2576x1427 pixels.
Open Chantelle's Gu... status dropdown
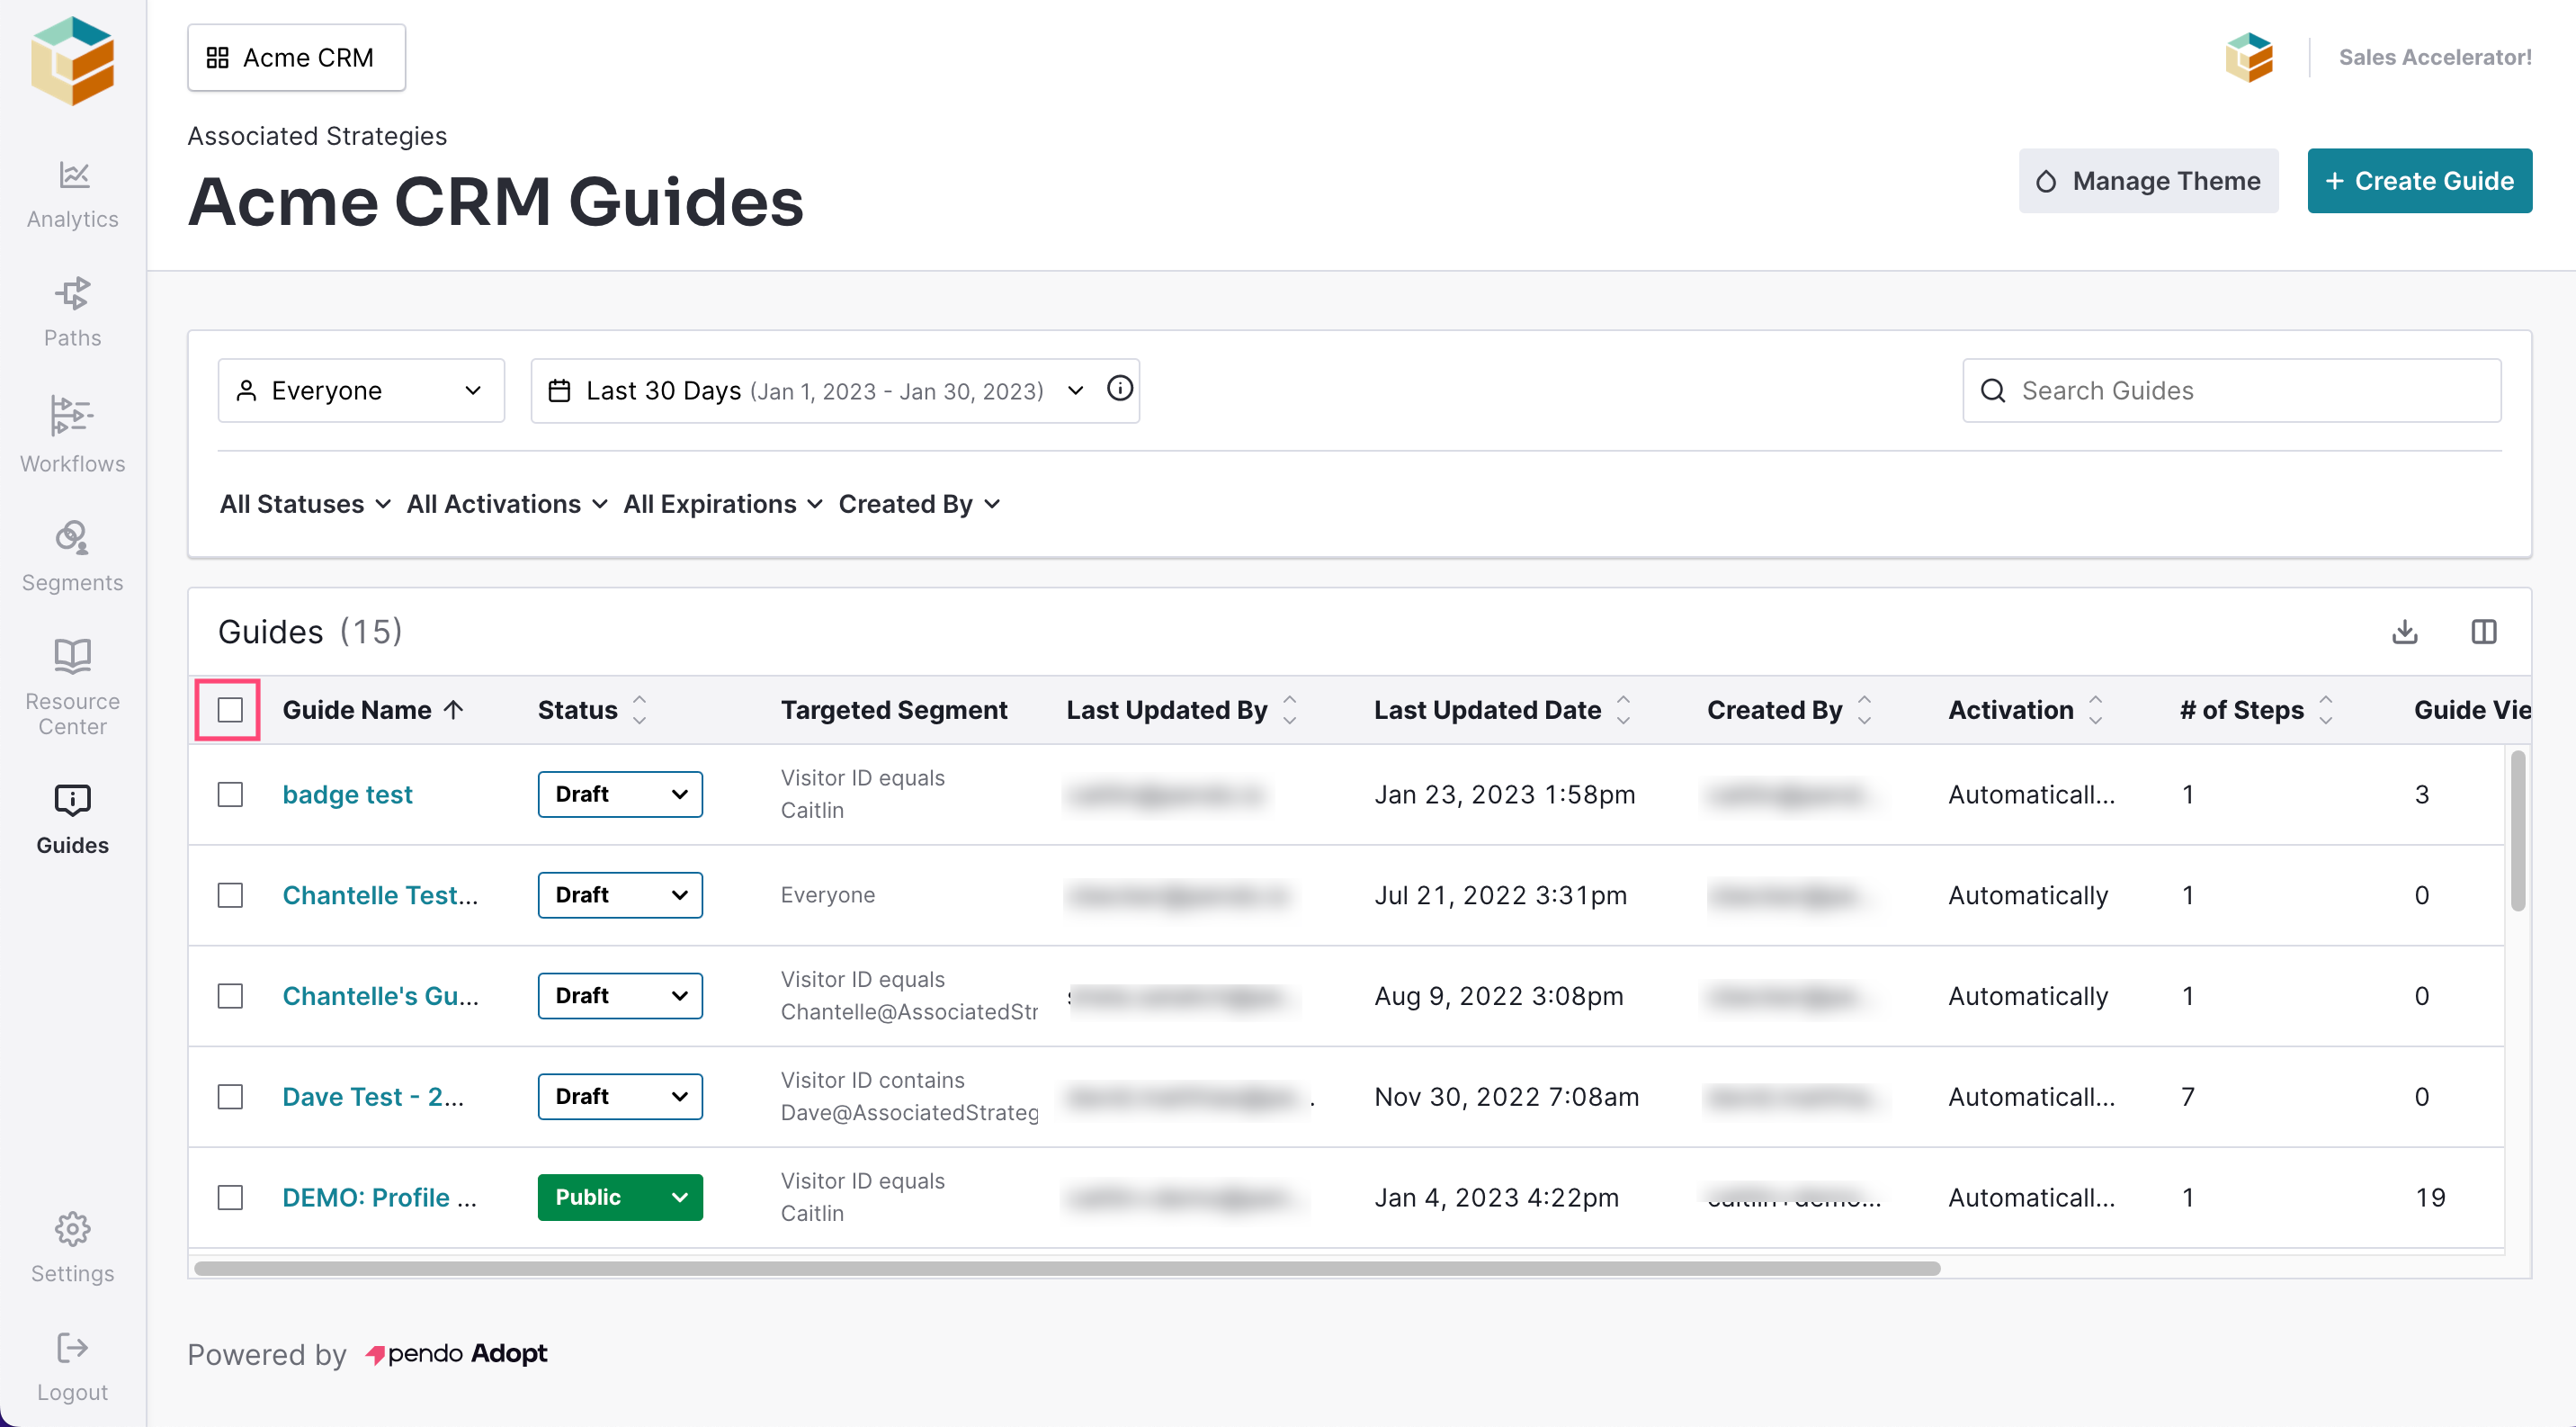coord(620,996)
